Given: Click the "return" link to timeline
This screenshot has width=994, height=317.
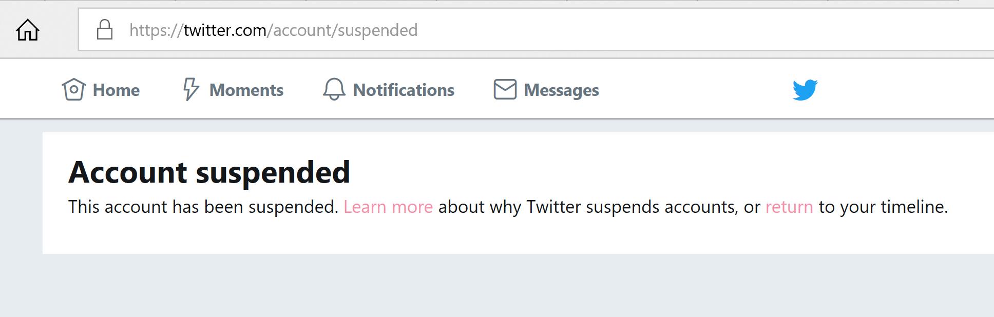Looking at the screenshot, I should (x=789, y=207).
